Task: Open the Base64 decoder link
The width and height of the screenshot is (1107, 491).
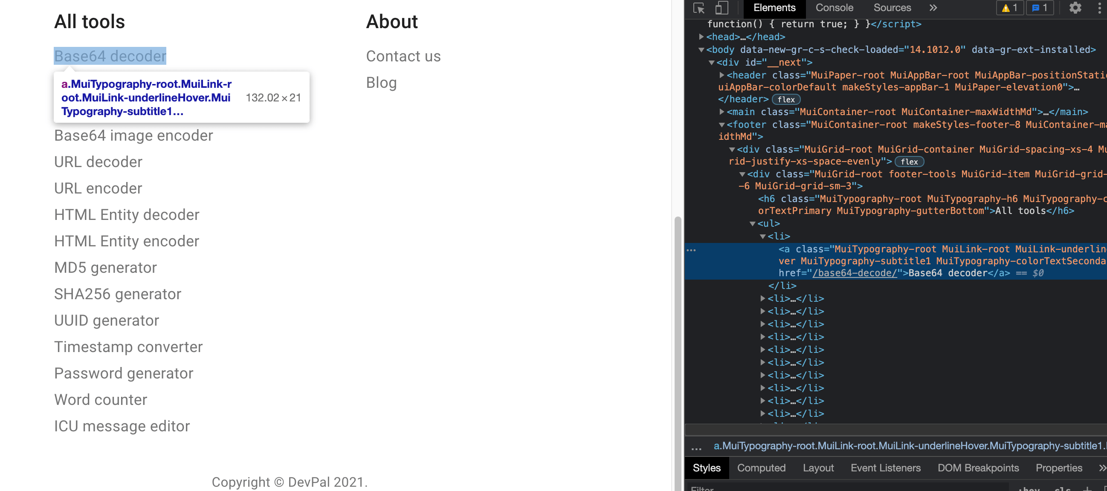Action: [110, 56]
